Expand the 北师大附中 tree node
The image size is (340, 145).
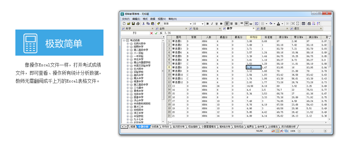128,43
